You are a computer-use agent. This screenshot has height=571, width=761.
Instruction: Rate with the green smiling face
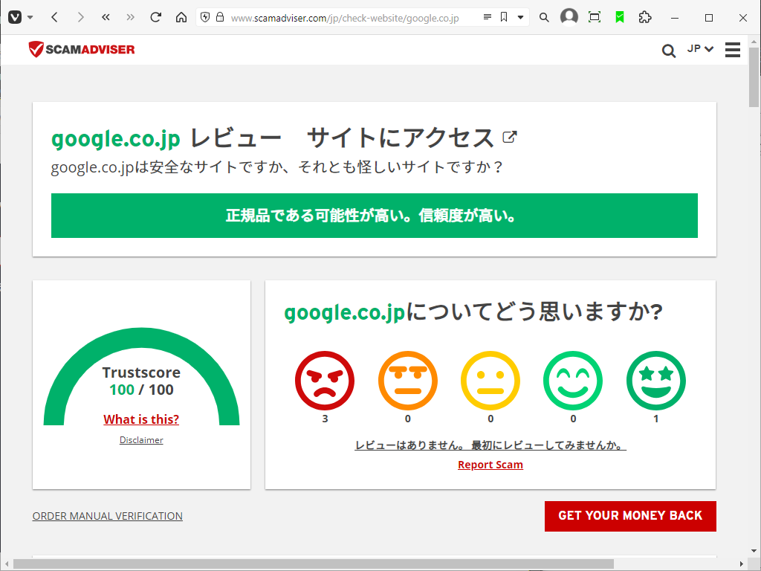[x=573, y=381]
